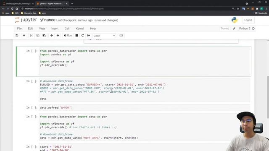Open the browser profile avatar
Viewport: 269px width, 151px height.
[x=261, y=8]
